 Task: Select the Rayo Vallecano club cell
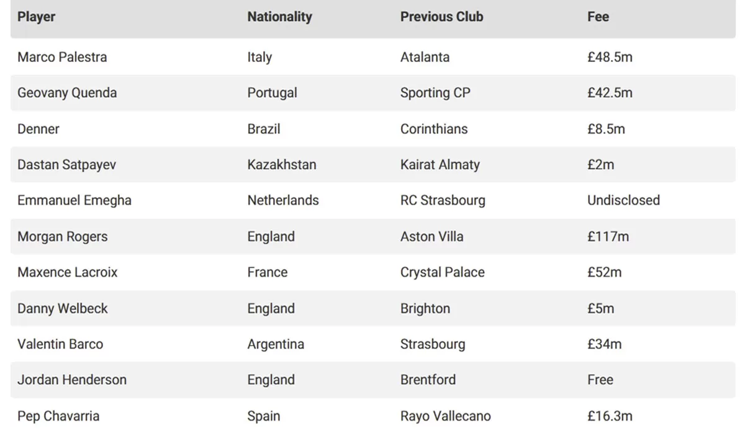(x=445, y=416)
